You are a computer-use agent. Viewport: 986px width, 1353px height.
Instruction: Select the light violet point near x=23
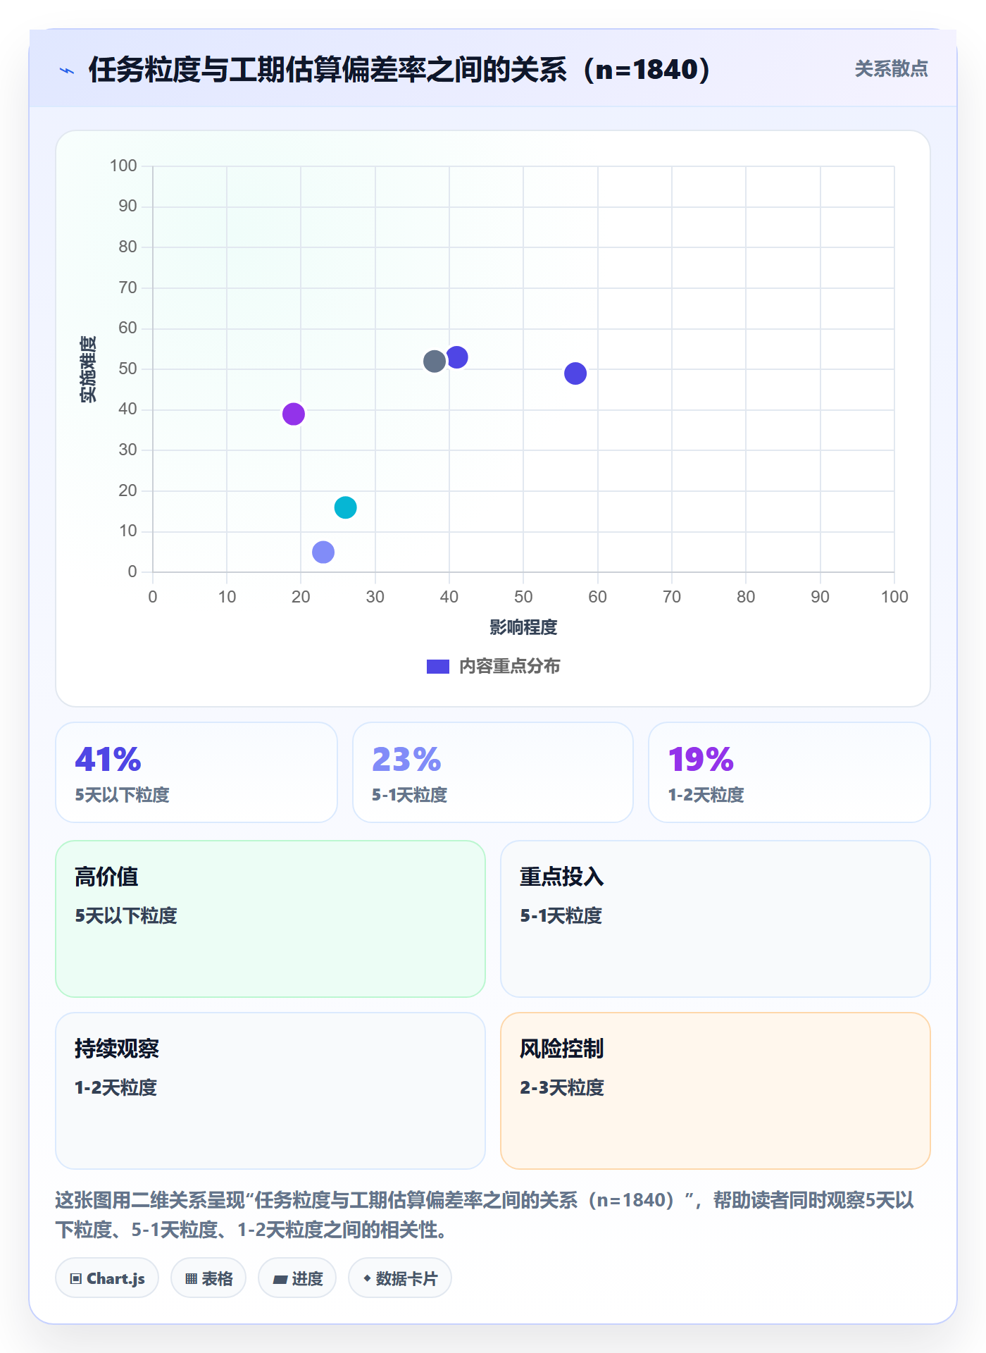click(x=323, y=552)
